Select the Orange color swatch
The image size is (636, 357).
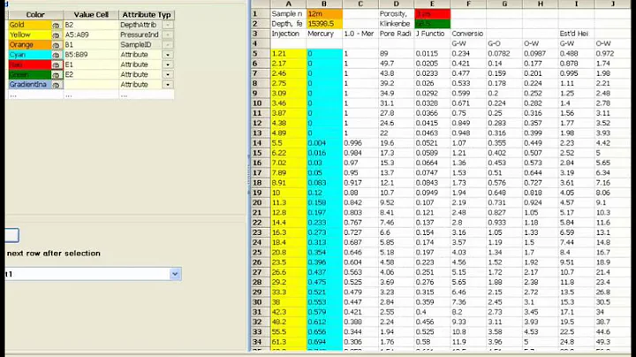[x=30, y=45]
